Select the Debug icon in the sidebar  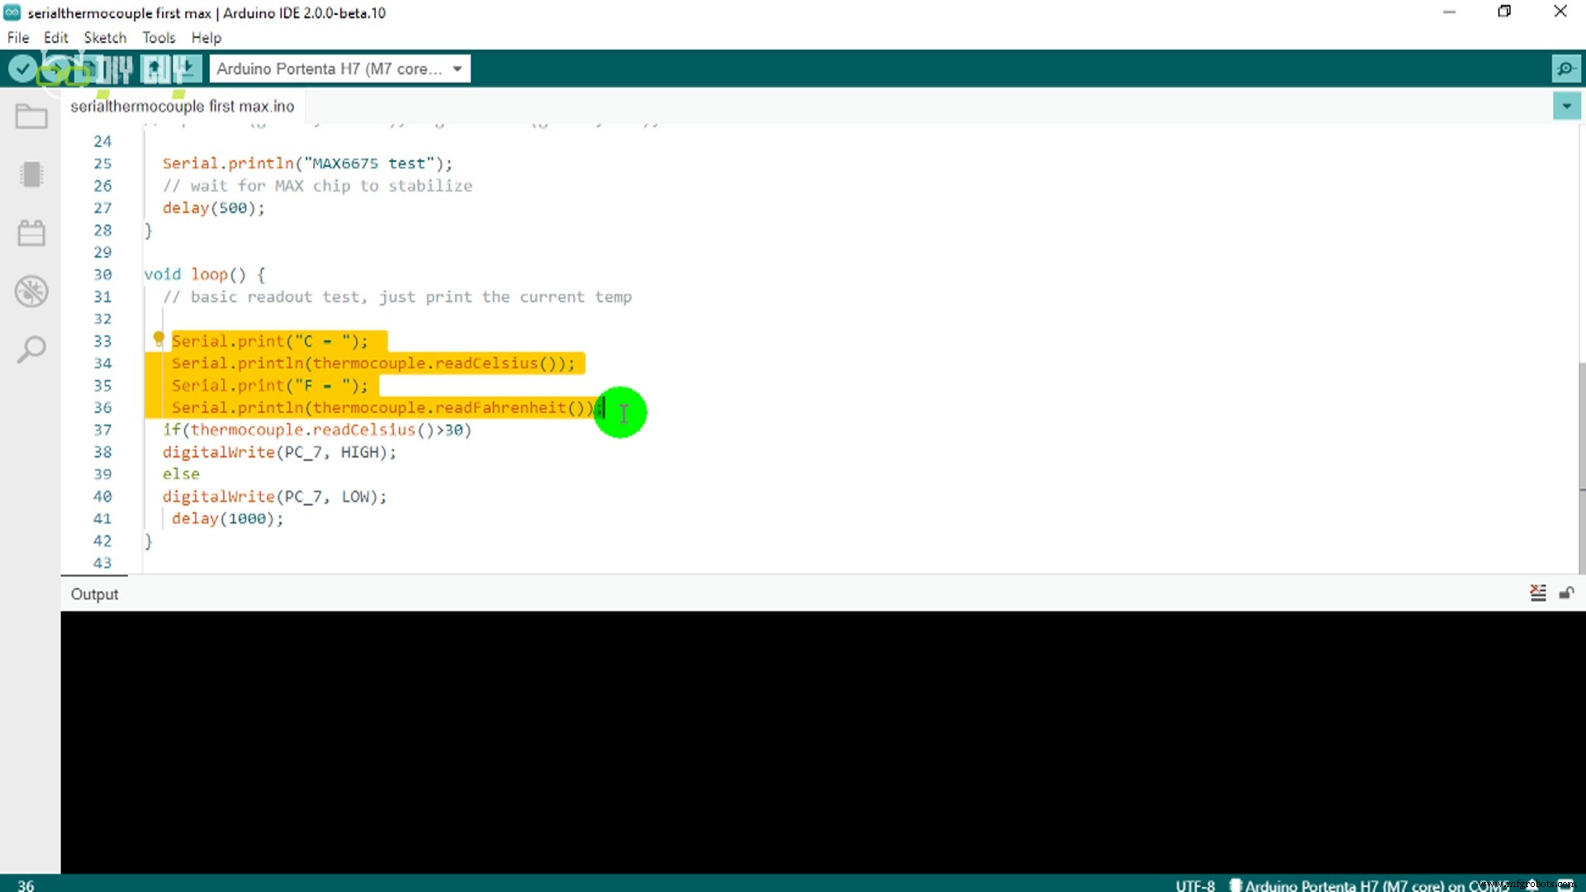(31, 292)
